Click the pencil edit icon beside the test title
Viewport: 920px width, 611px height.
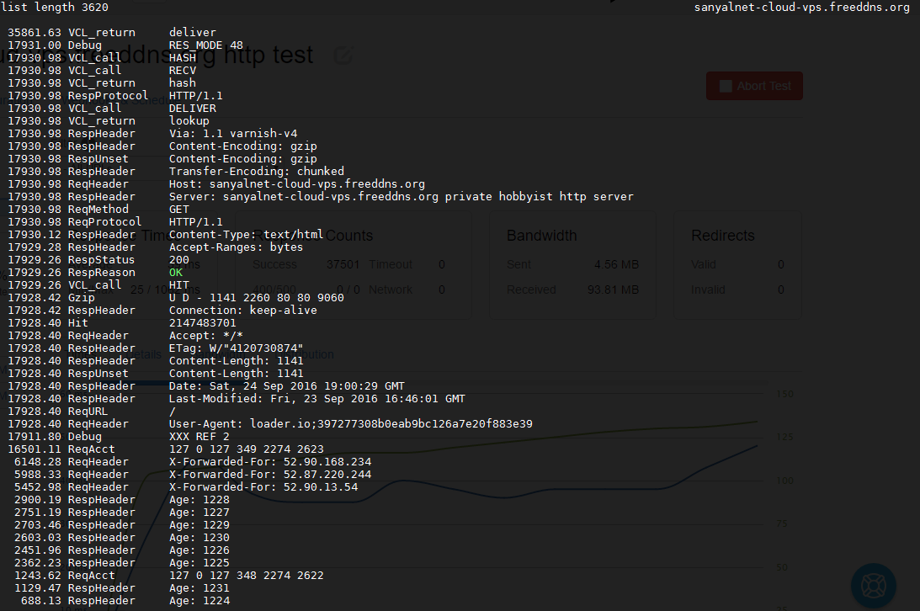coord(342,54)
